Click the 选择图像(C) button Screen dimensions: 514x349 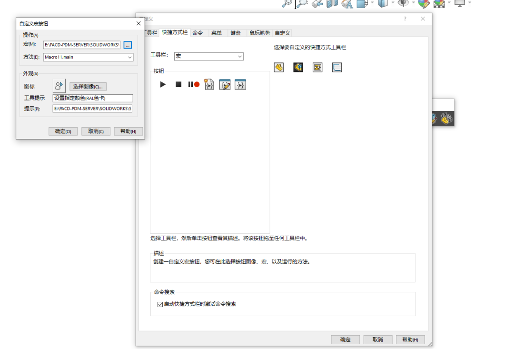pos(87,86)
